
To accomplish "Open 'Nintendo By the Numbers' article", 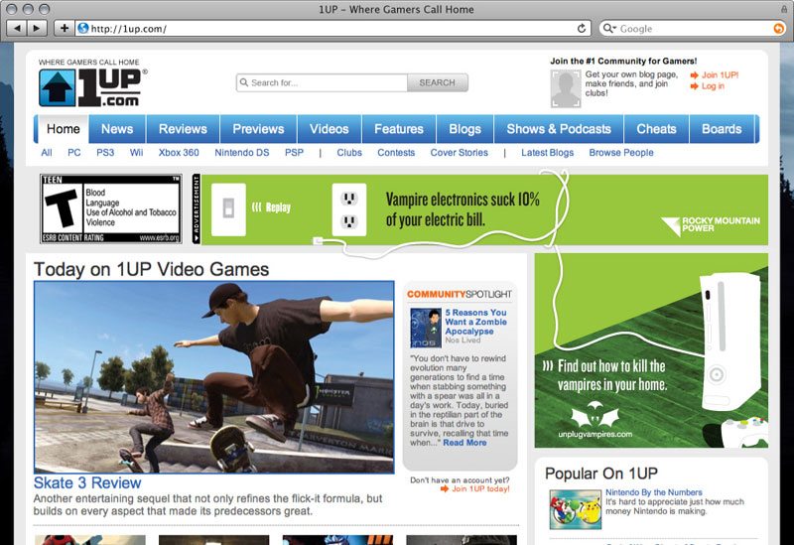I will point(654,492).
